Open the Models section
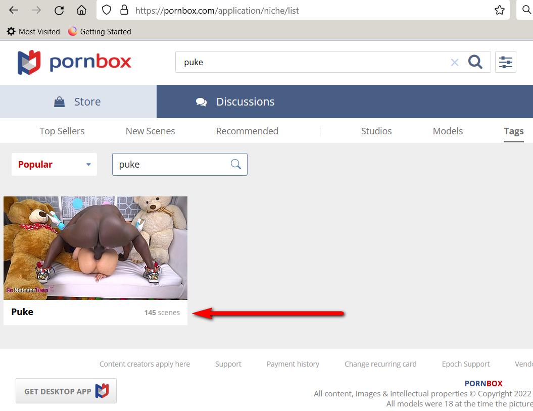The image size is (533, 411). (x=448, y=131)
